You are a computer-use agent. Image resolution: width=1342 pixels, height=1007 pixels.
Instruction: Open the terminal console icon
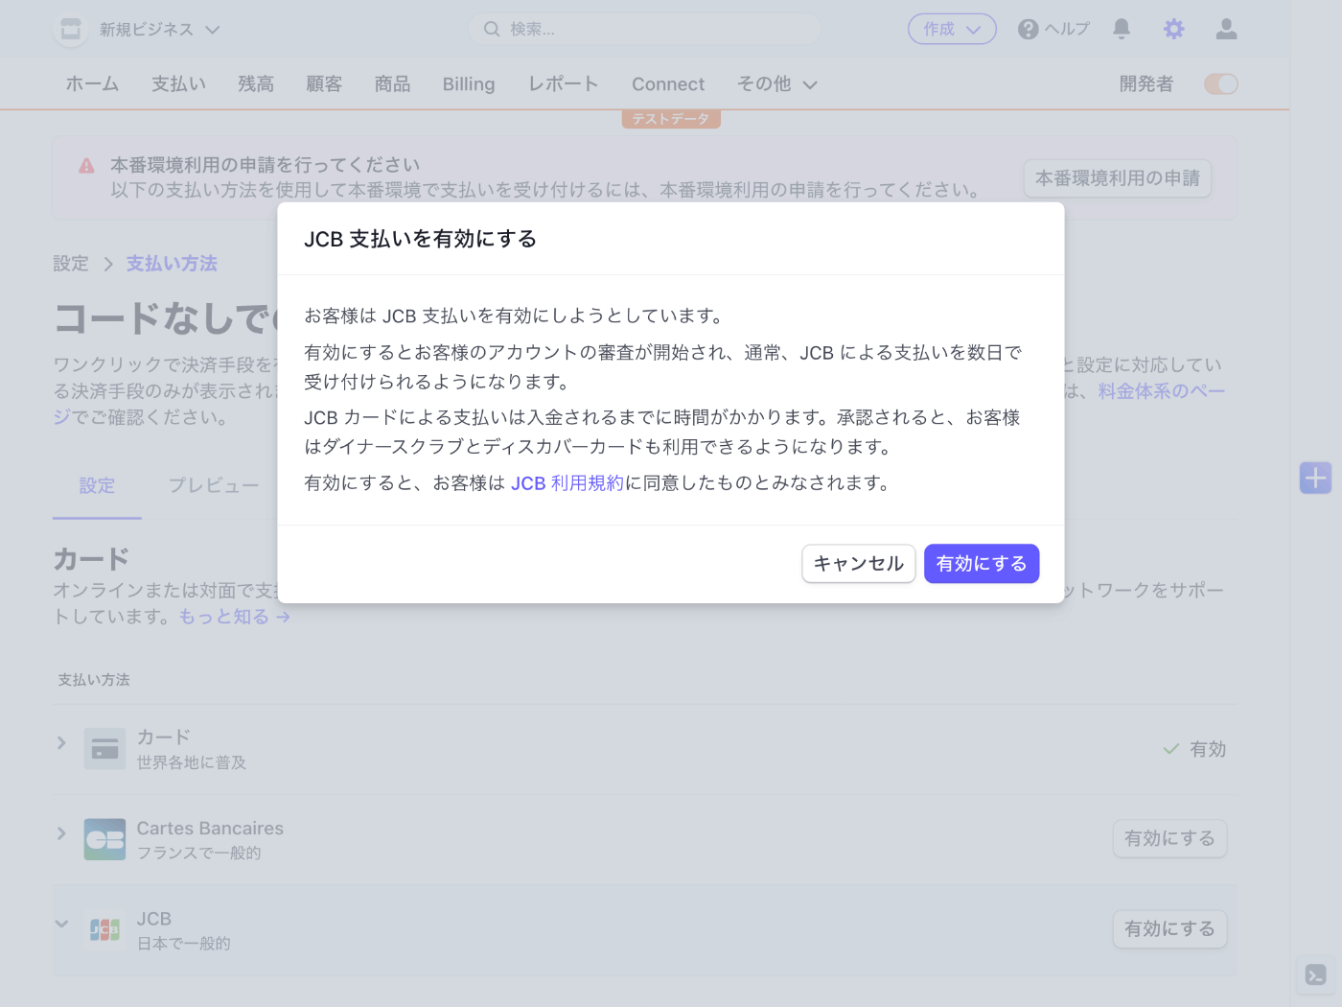point(1316,975)
